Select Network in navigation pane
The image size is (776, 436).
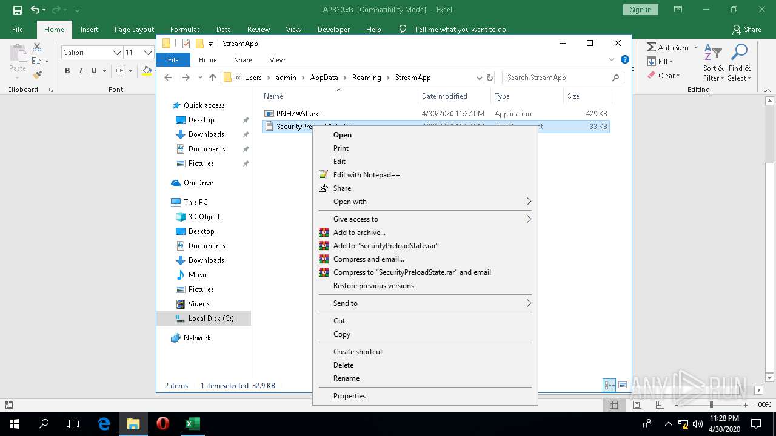[x=197, y=338]
